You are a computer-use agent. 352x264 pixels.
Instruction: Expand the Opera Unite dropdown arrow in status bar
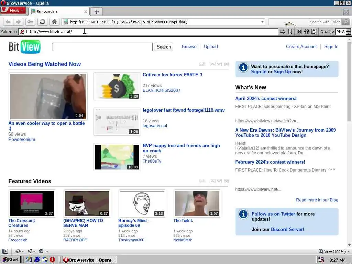34,251
